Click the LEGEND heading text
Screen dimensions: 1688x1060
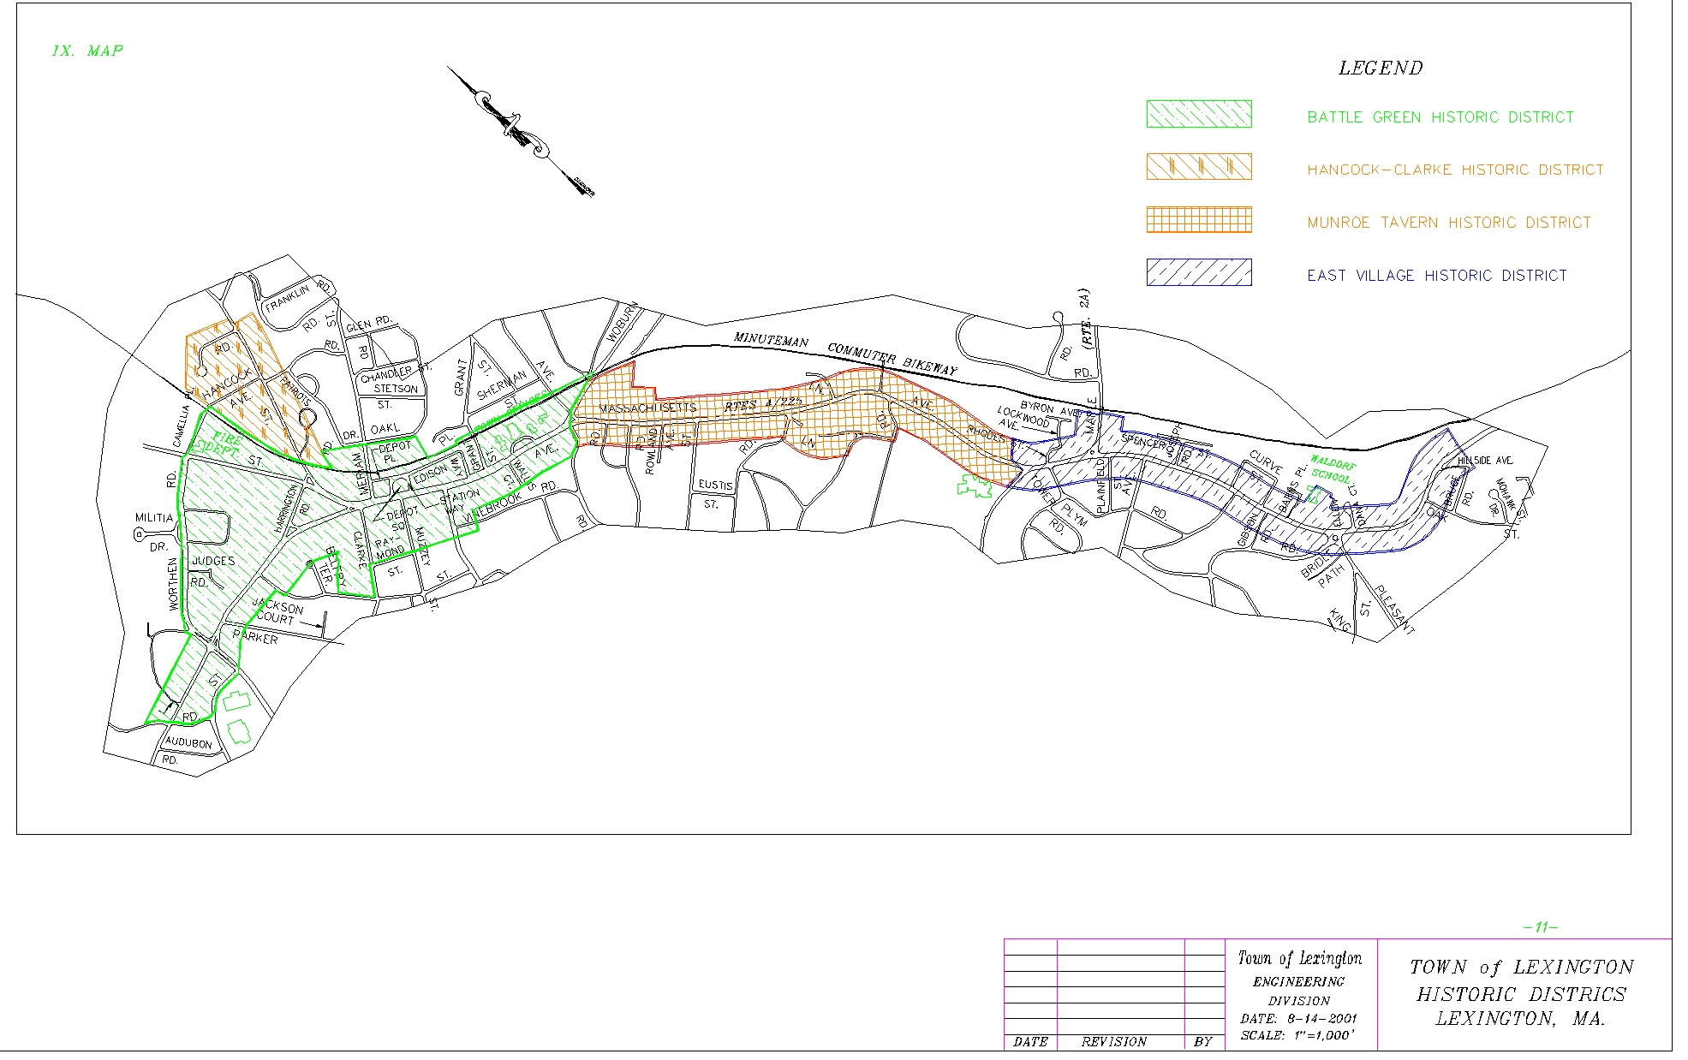tap(1380, 68)
